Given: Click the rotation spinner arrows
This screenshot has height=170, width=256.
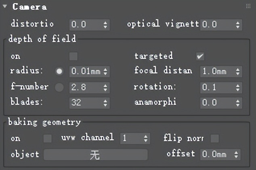Looking at the screenshot, I should [238, 87].
